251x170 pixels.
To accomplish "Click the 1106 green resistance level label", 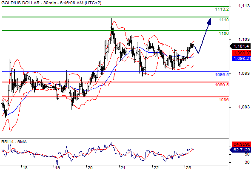I will 224,34.
